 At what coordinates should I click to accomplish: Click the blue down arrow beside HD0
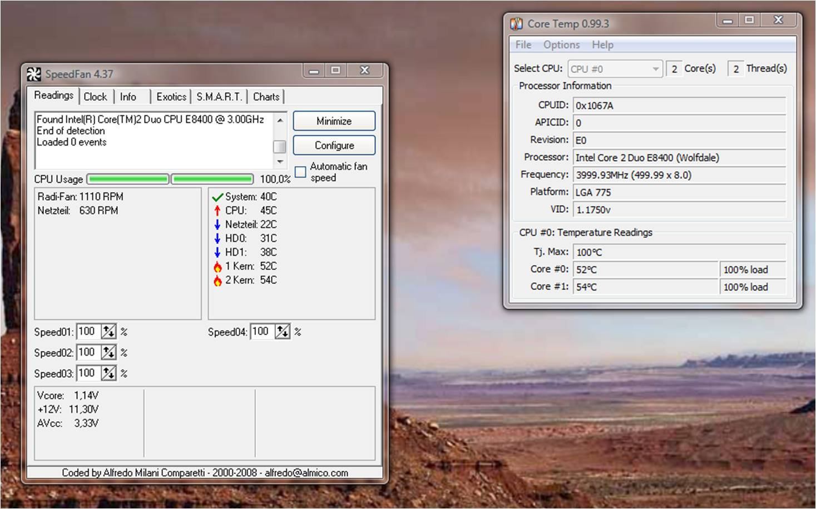tap(217, 238)
